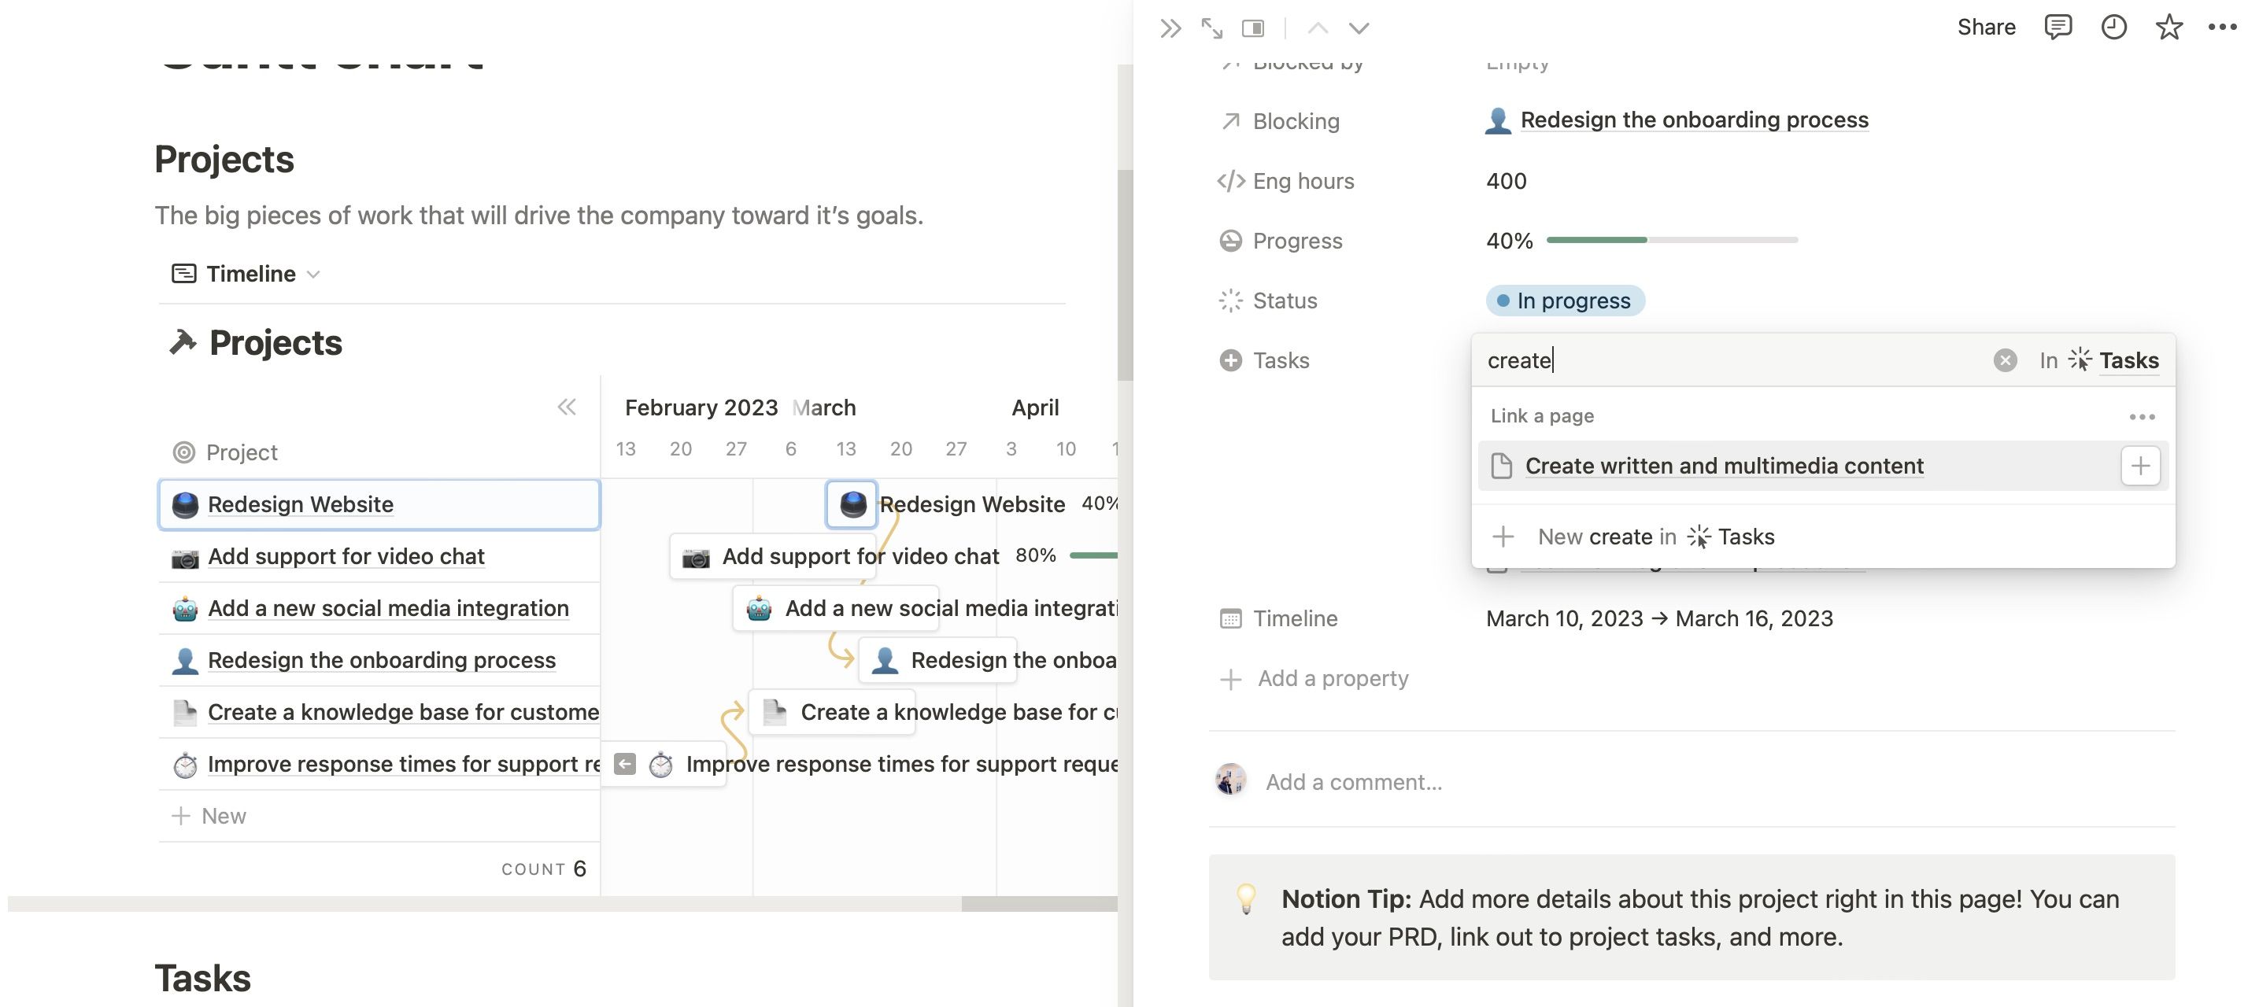Open the comments bubble icon
2248x1007 pixels.
(2058, 27)
